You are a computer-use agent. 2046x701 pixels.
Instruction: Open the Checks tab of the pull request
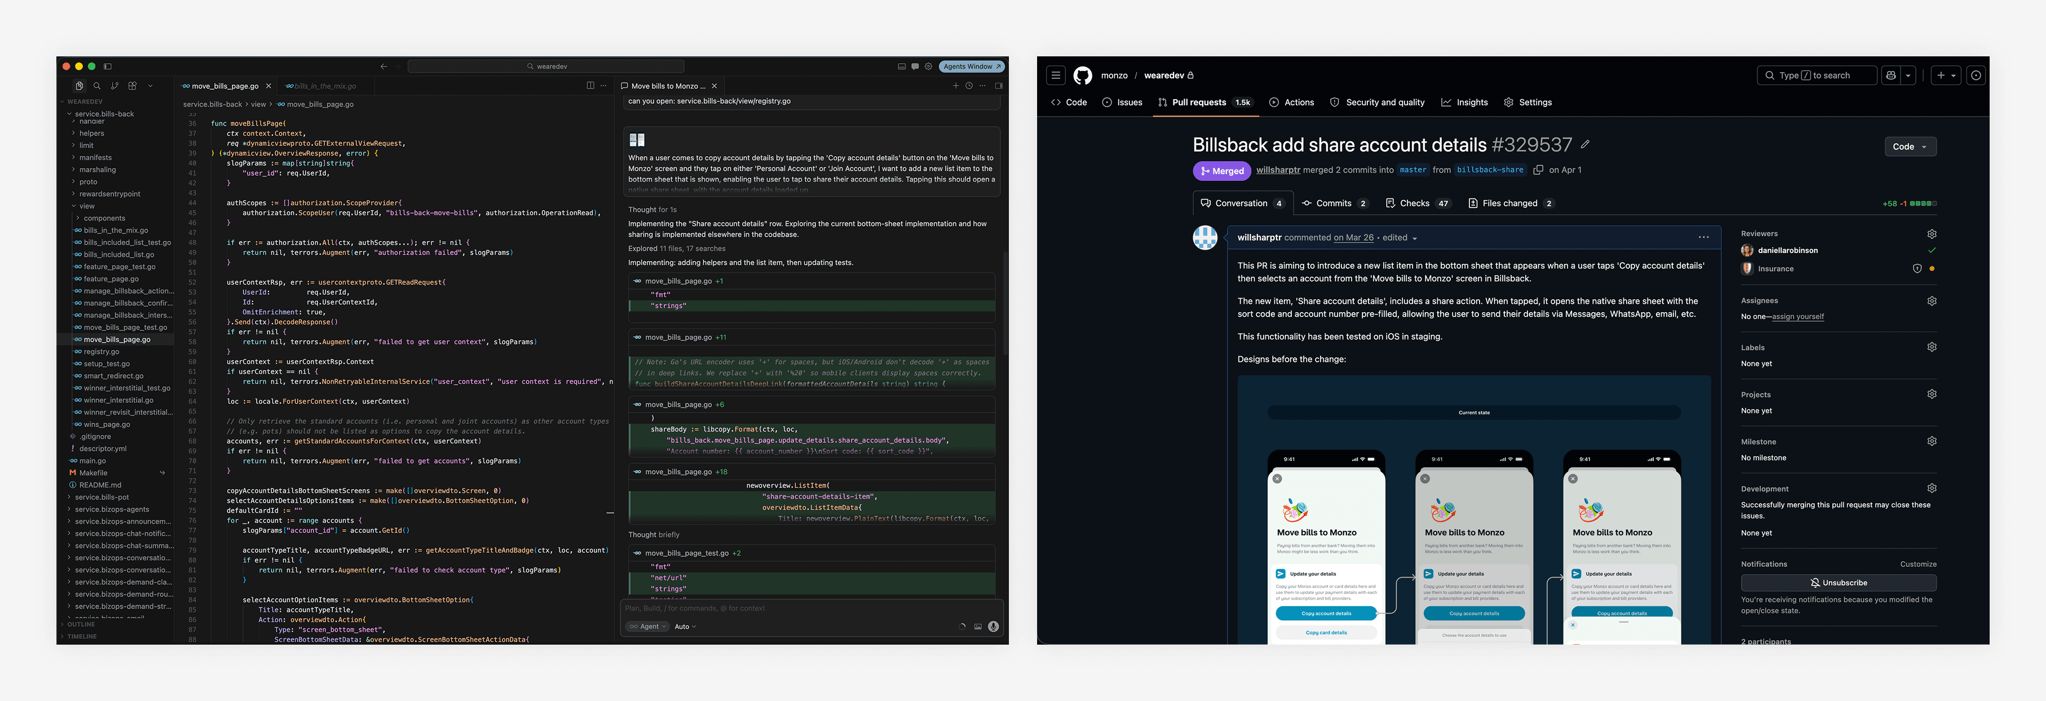(1419, 203)
